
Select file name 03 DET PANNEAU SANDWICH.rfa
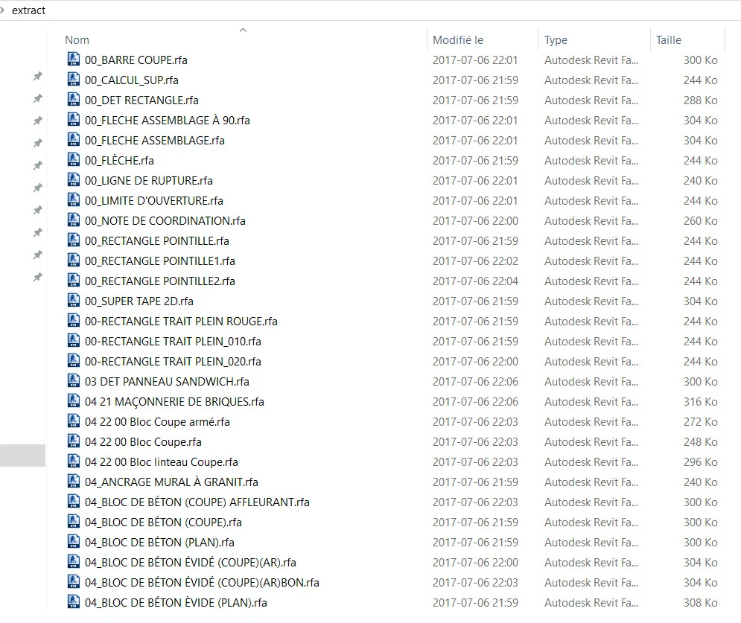click(167, 381)
